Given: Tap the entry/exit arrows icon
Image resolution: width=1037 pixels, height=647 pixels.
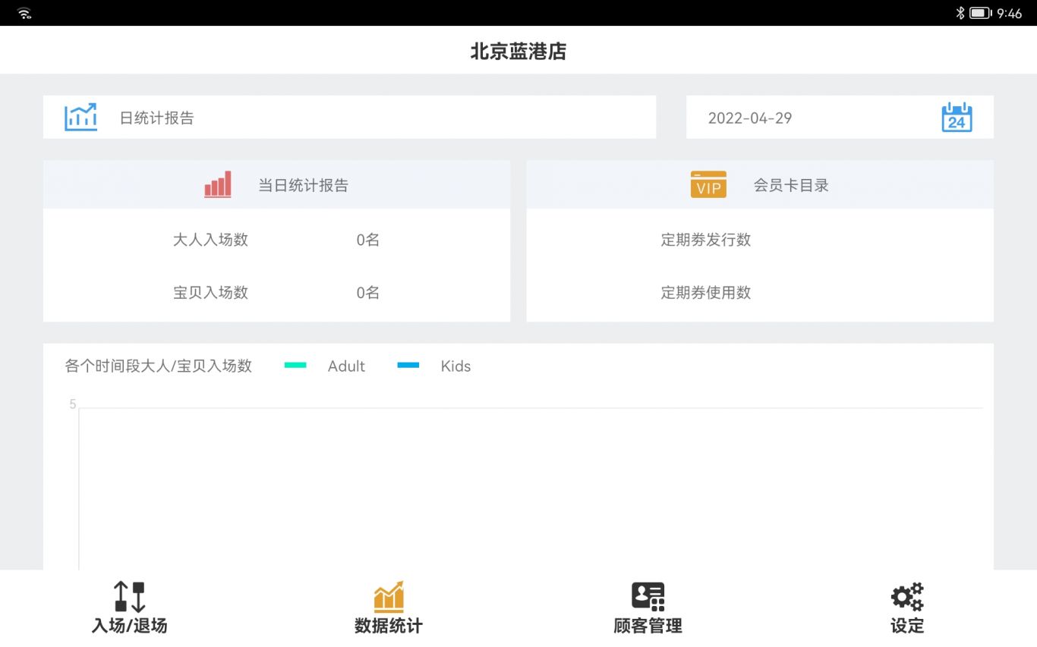Looking at the screenshot, I should 129,597.
